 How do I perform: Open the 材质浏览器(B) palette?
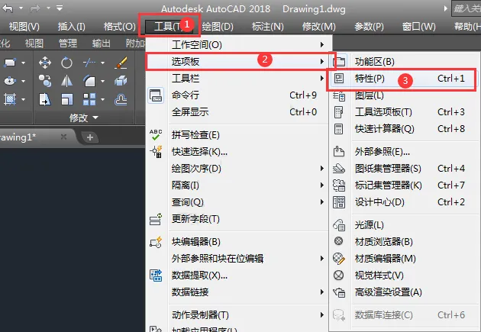[x=404, y=242]
